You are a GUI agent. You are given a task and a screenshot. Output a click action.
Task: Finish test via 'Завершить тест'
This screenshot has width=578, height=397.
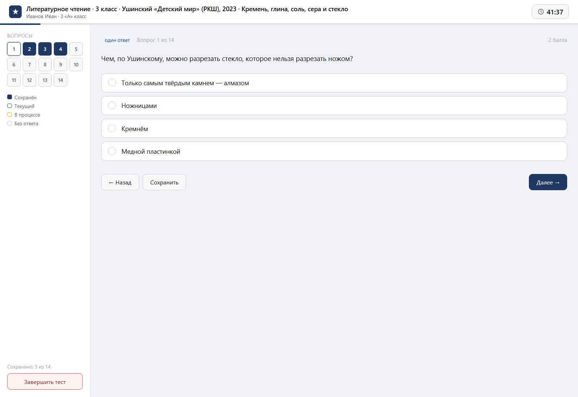[45, 381]
